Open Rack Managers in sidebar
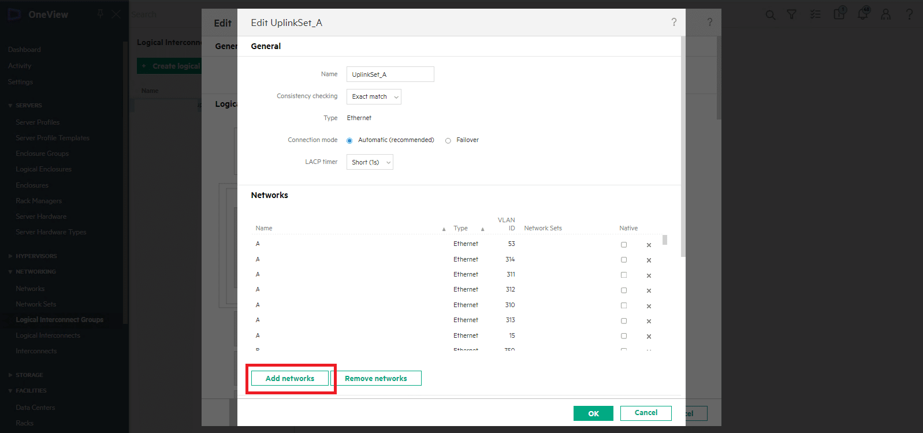Screen dimensions: 923x433 pyautogui.click(x=39, y=201)
